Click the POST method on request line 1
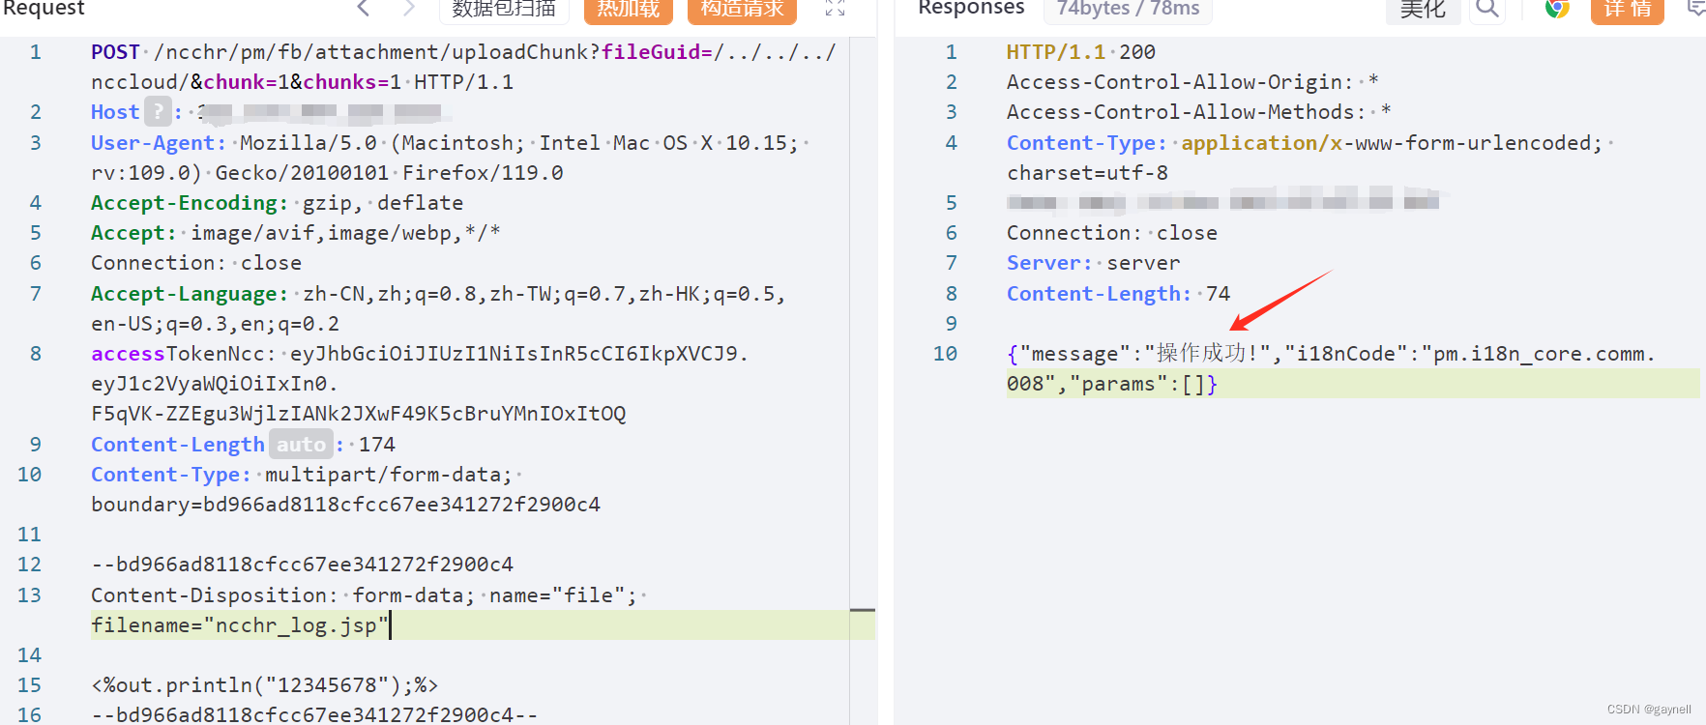1706x725 pixels. (115, 52)
